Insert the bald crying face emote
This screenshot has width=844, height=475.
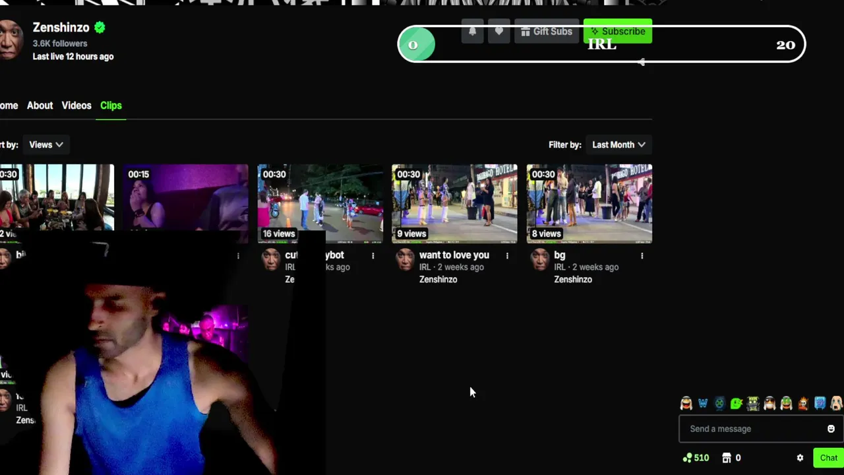(836, 404)
